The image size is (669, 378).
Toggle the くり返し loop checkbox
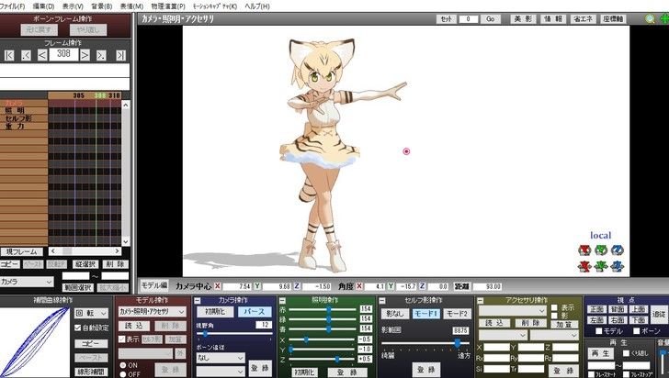click(626, 353)
